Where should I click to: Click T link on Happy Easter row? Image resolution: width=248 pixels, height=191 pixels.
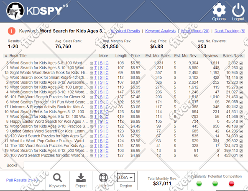(x=95, y=122)
